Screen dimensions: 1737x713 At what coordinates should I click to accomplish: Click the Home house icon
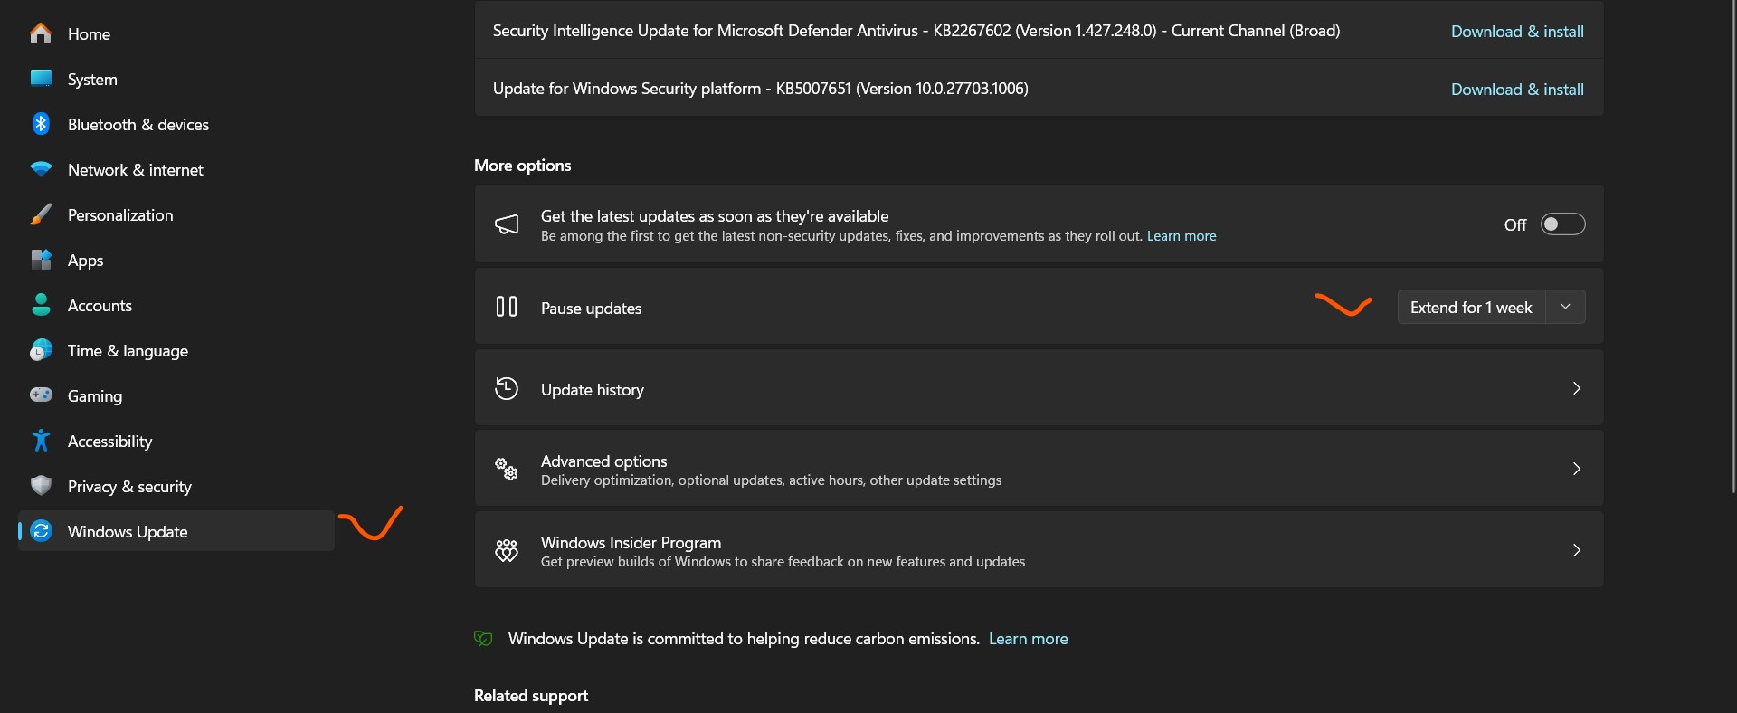point(41,33)
